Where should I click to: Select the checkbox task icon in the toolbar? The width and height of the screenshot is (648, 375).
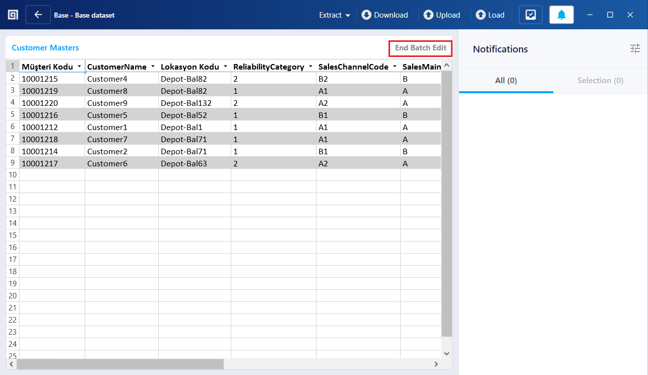pyautogui.click(x=530, y=15)
